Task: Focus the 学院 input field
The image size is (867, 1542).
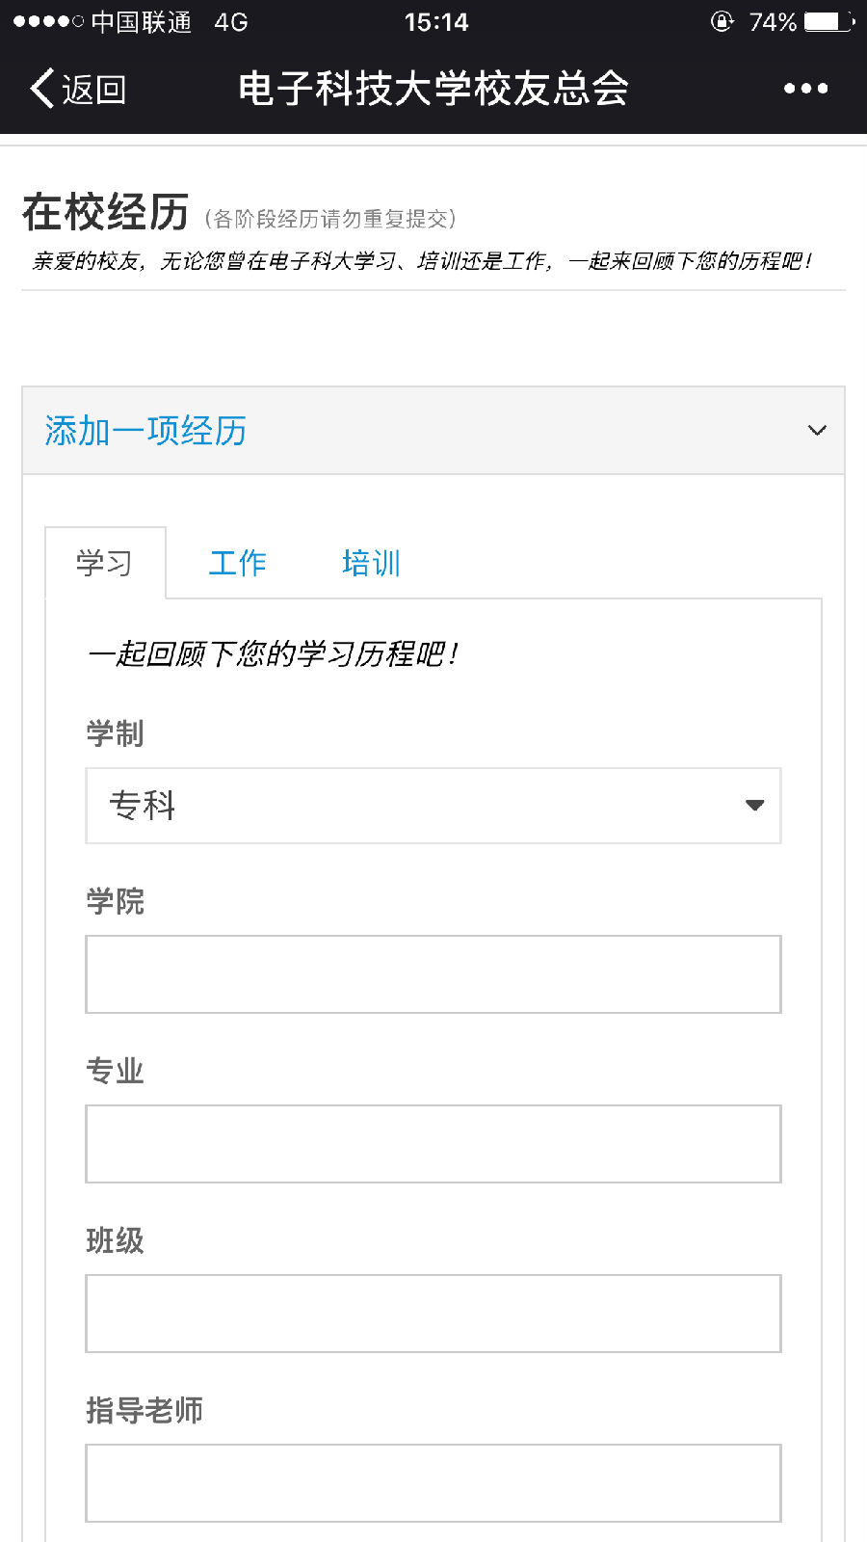Action: pos(433,974)
